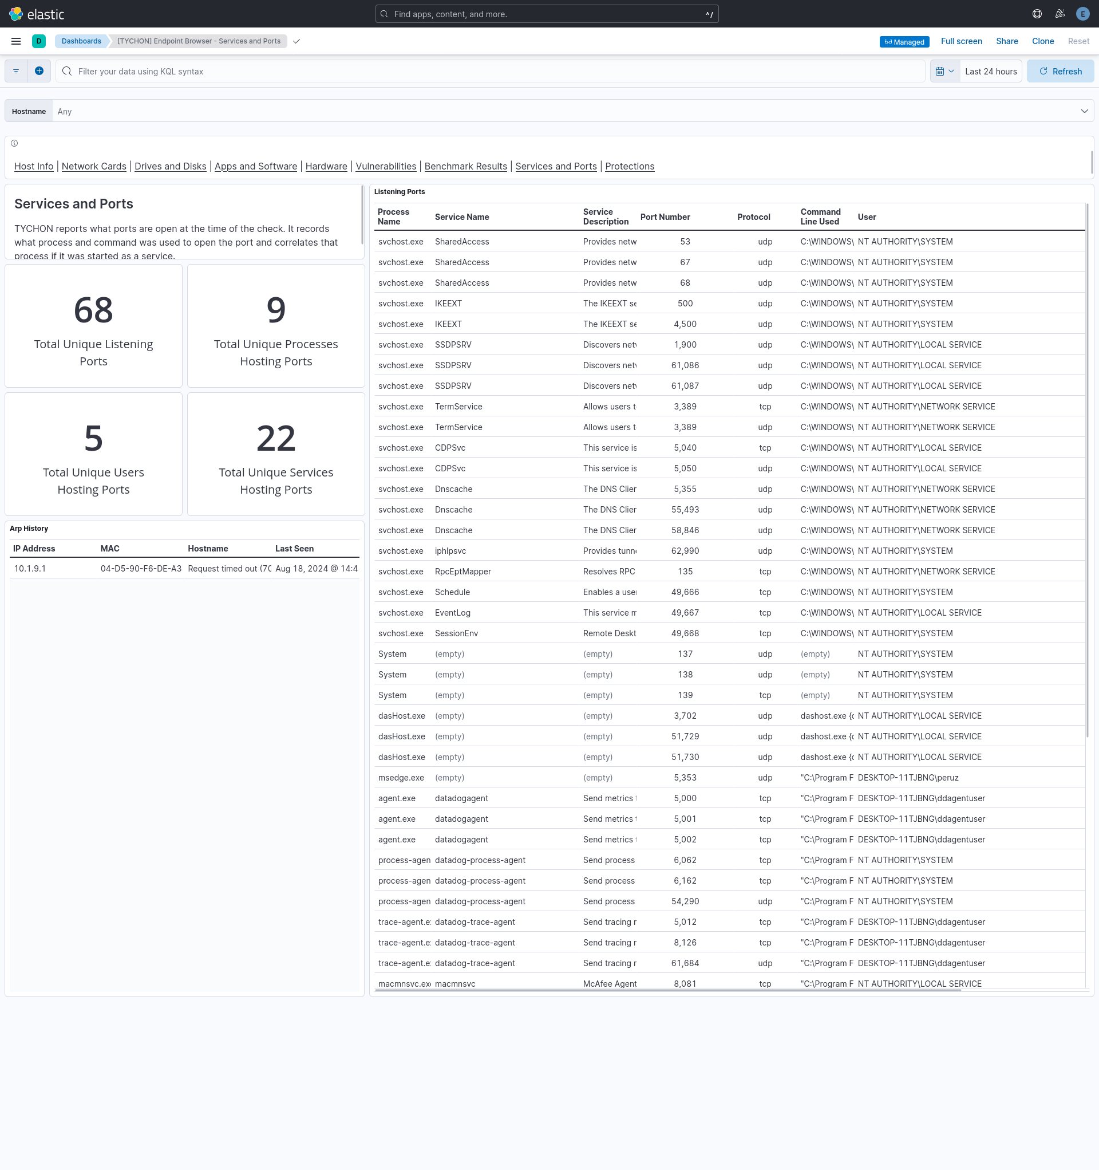
Task: Open the help menu lifebuoy icon
Action: point(1037,14)
